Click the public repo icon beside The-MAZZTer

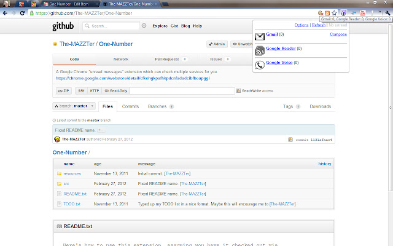(55, 44)
